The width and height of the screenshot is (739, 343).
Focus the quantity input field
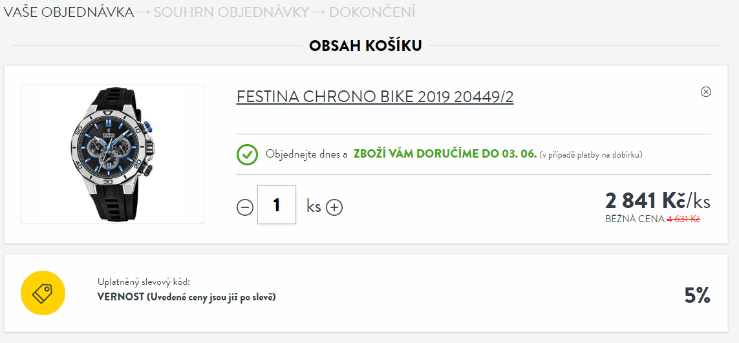277,205
